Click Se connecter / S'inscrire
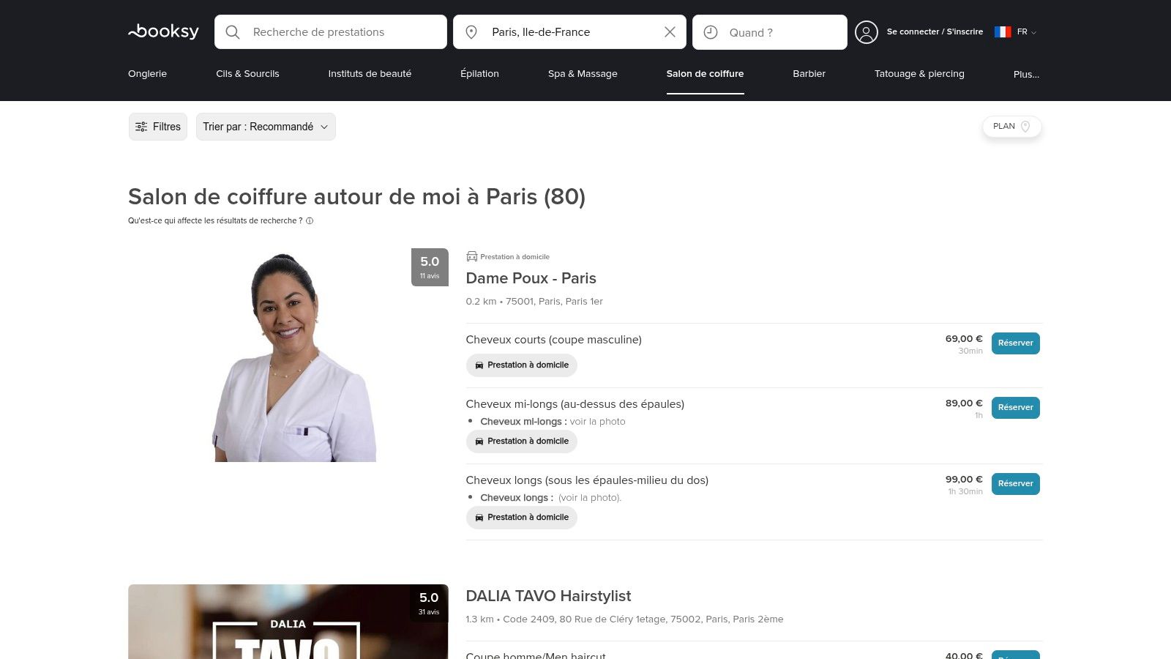The image size is (1171, 659). point(935,32)
